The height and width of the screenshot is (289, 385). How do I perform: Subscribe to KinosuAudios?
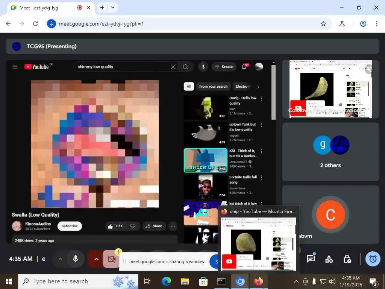click(x=70, y=226)
